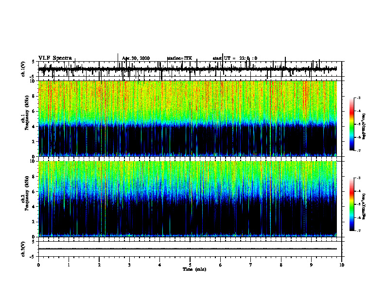This screenshot has height=297, width=385.
Task: Click the "4" kHz tick of ch.1 spectrogram
Action: tap(35, 127)
